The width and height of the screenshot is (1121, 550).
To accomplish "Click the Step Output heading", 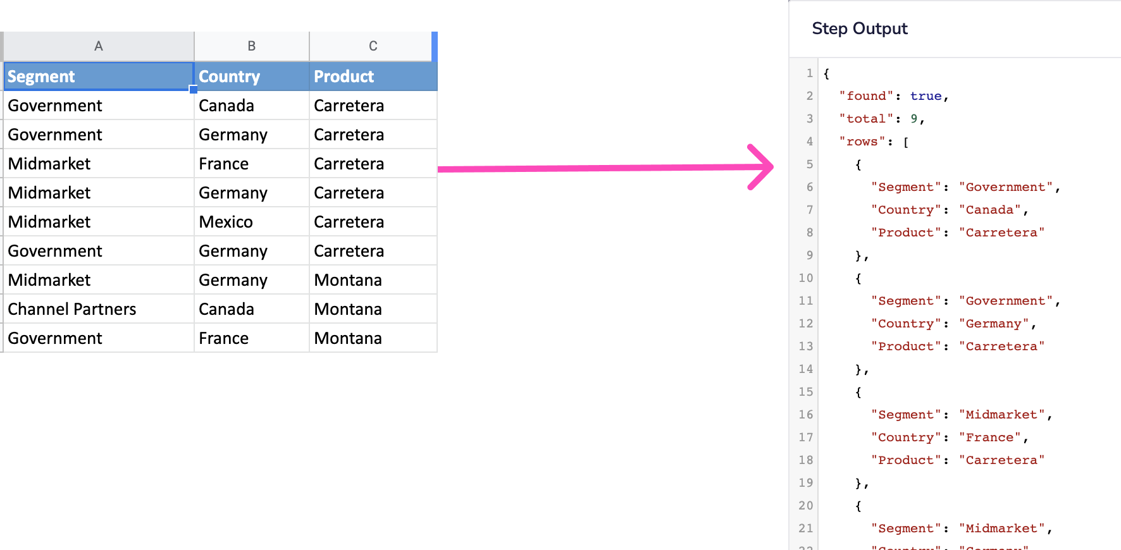I will (859, 28).
